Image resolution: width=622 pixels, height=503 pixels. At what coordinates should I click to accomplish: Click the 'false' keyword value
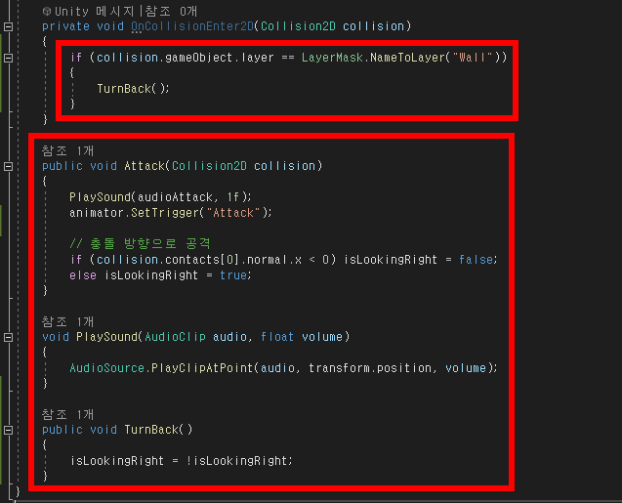tap(476, 260)
